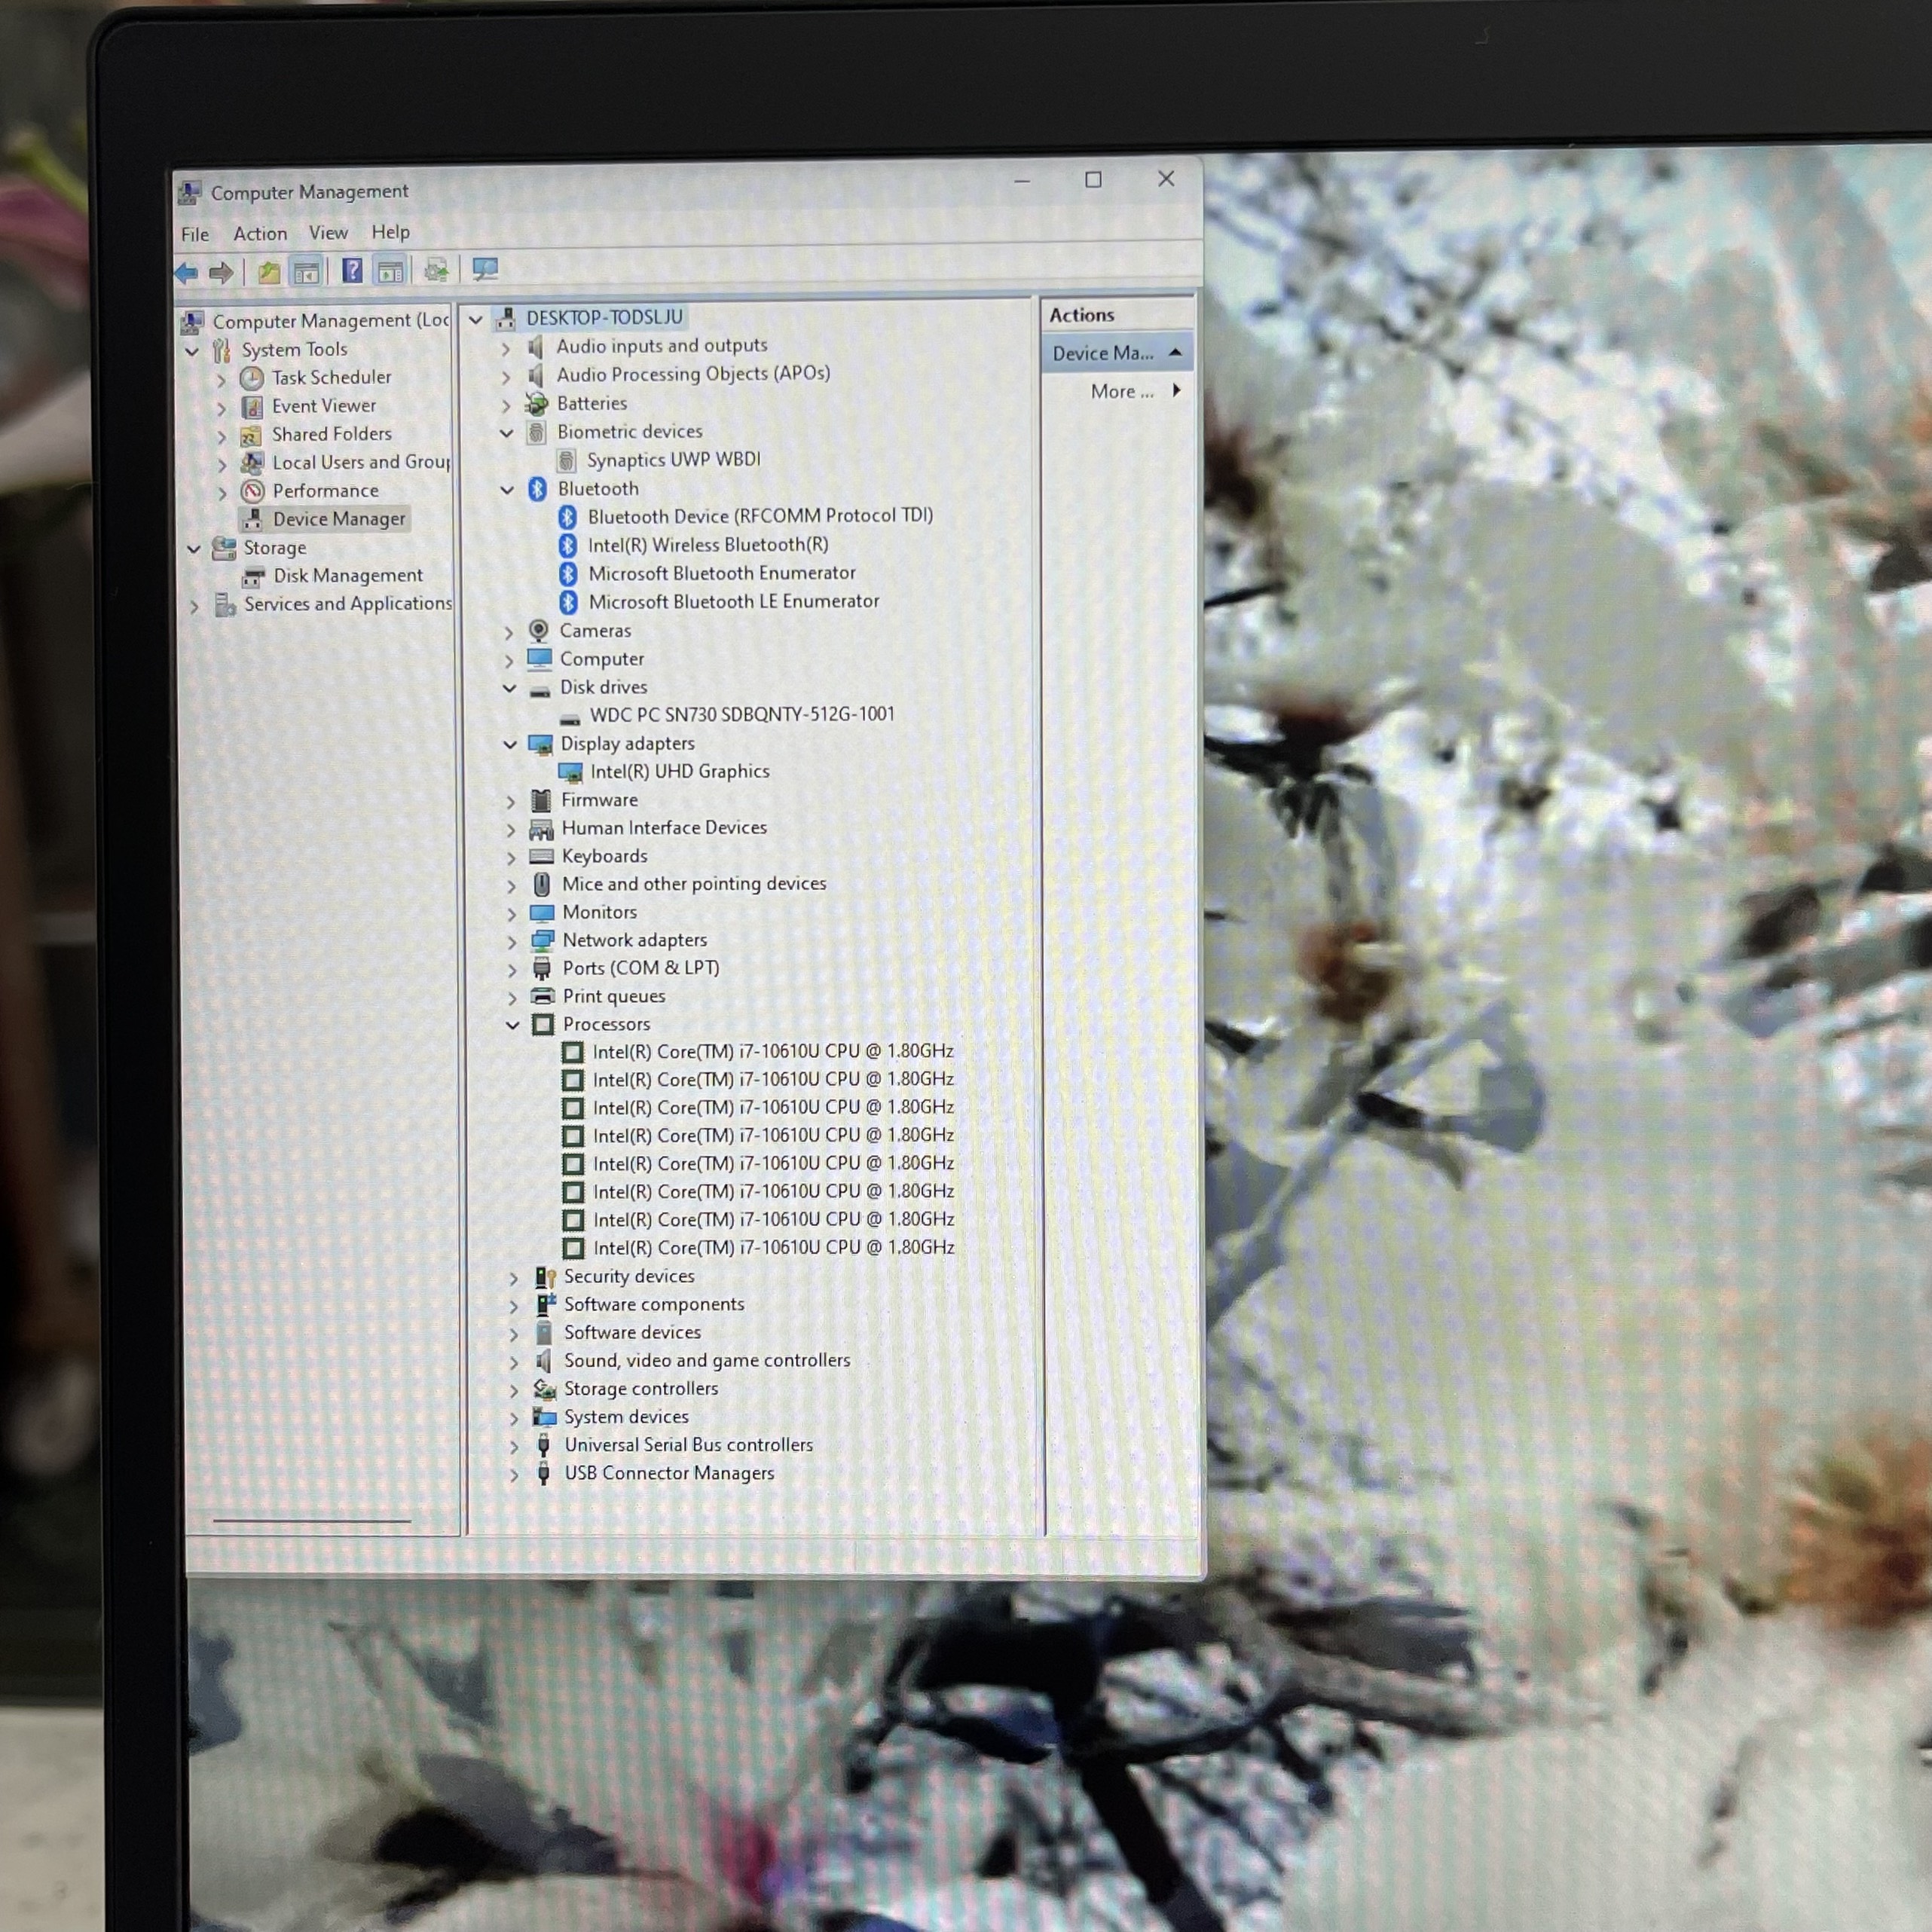1932x1932 pixels.
Task: Expand Human Interface Devices
Action: 511,830
